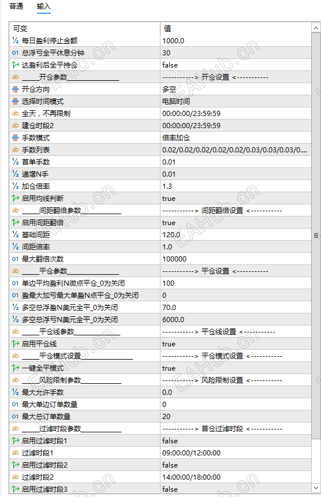Click the string ab icon beside 手数列表

(15, 150)
